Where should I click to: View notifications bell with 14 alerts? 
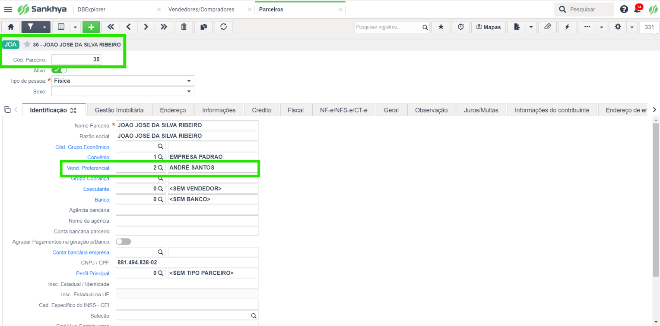click(x=638, y=9)
